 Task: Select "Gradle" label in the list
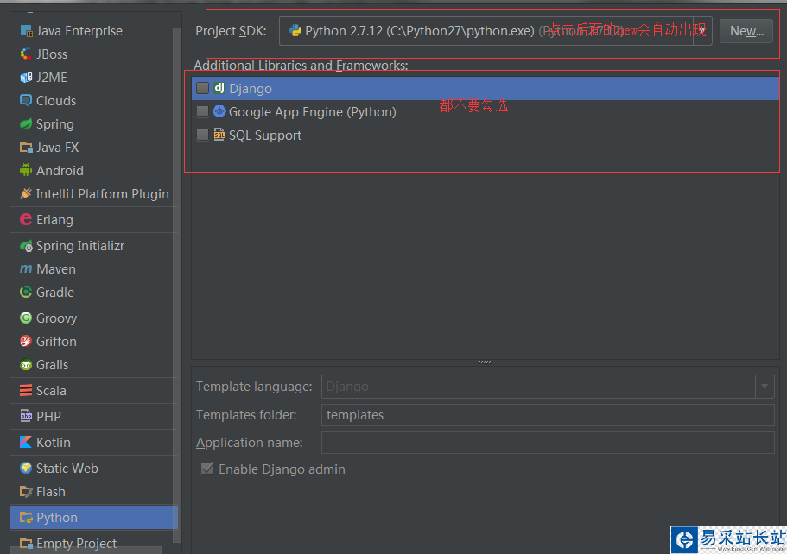click(x=54, y=293)
